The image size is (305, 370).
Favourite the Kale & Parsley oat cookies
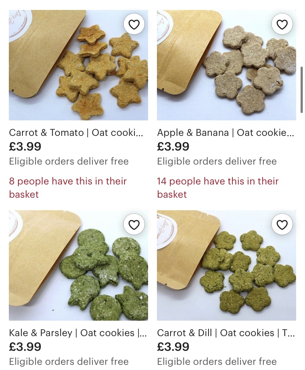(x=134, y=225)
